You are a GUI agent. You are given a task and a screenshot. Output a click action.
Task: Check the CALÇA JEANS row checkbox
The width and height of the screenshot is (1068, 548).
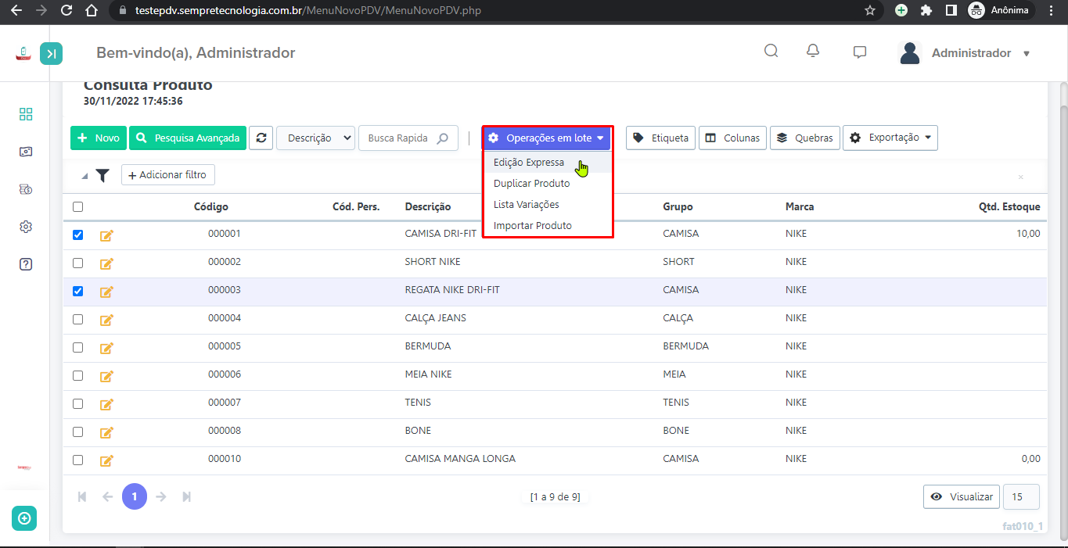77,319
